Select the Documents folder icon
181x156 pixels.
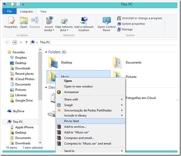117,62
